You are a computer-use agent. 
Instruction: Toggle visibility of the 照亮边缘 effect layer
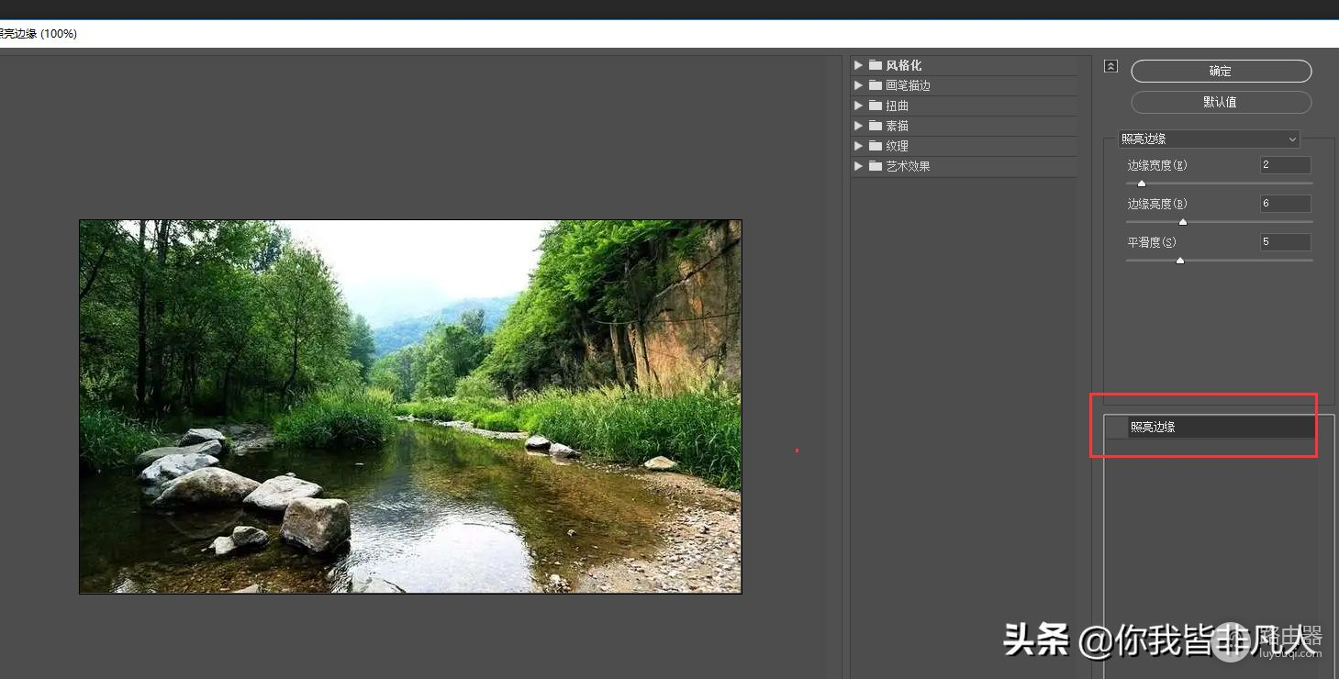click(x=1116, y=428)
